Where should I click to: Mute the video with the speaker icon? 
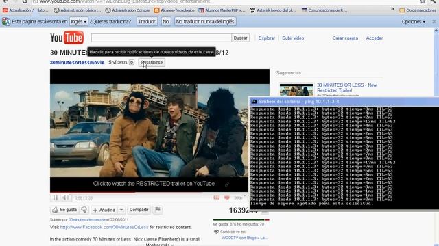(x=65, y=197)
